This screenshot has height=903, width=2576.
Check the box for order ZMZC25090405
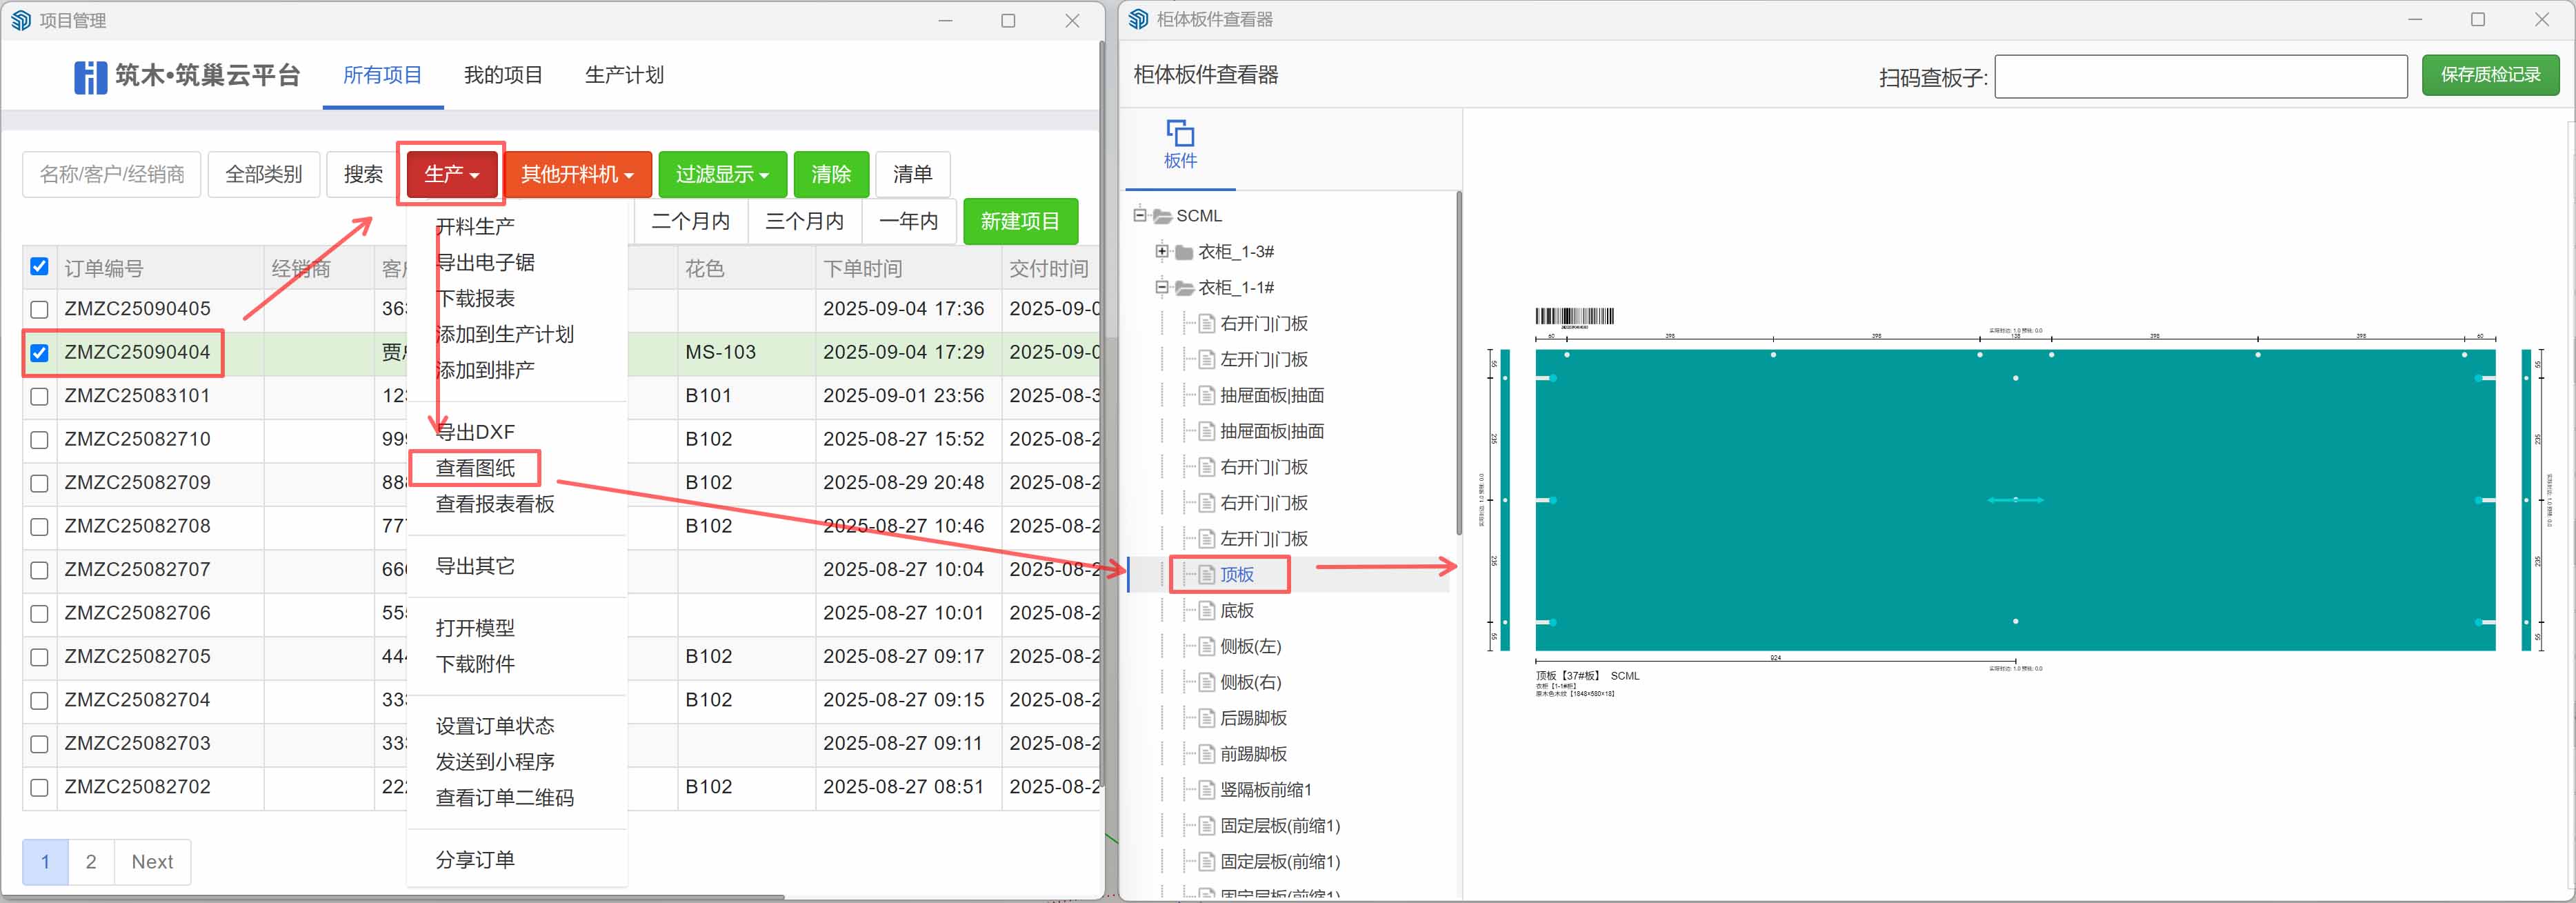pyautogui.click(x=40, y=309)
